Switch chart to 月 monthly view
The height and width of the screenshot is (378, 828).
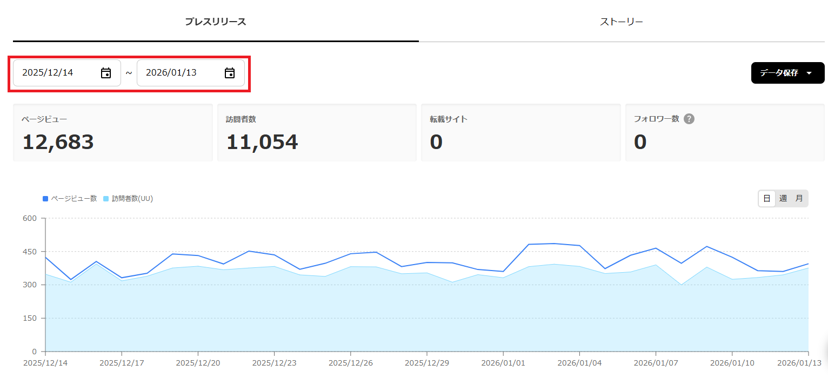coord(799,198)
